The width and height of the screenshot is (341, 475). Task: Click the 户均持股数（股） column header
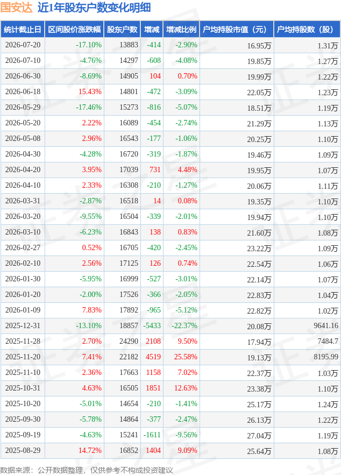[x=307, y=30]
